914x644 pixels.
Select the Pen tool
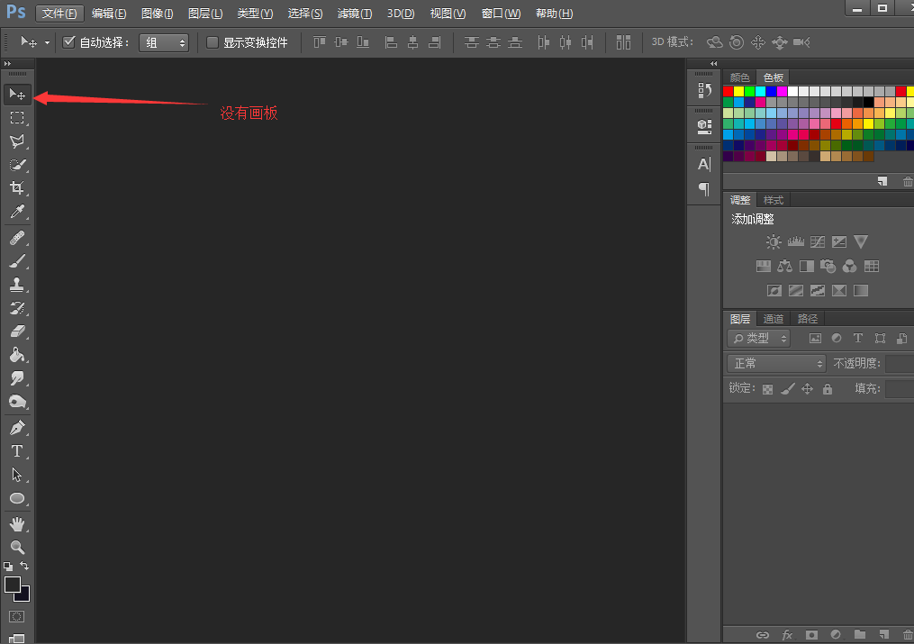(17, 428)
